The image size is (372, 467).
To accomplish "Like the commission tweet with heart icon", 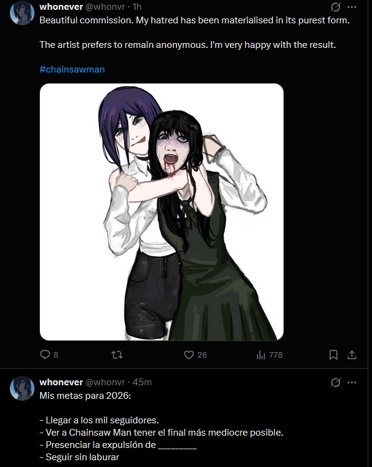I will [189, 355].
